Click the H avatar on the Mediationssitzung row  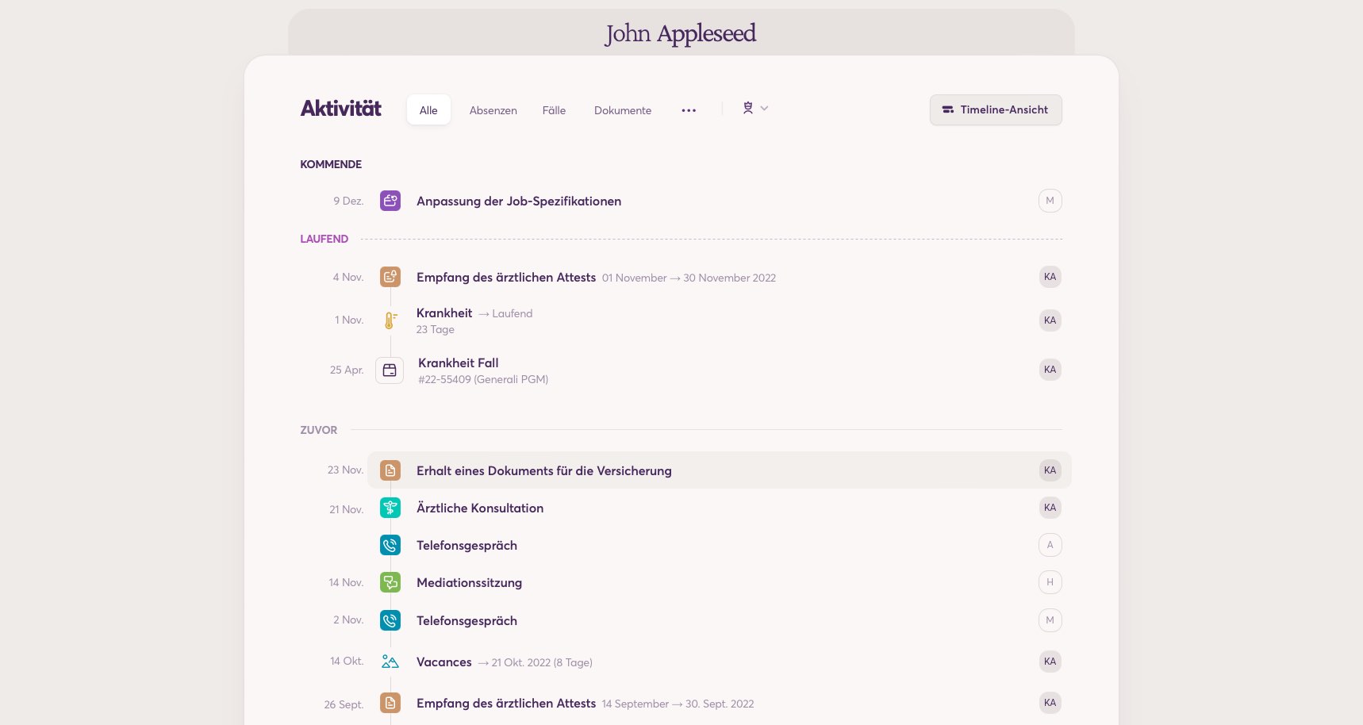(1050, 582)
